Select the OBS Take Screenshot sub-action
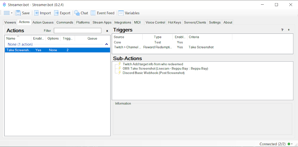 coord(165,69)
